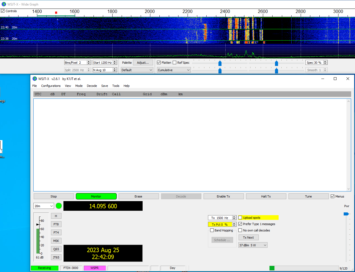Select the FT8 mode button
The width and height of the screenshot is (355, 272).
(56, 224)
